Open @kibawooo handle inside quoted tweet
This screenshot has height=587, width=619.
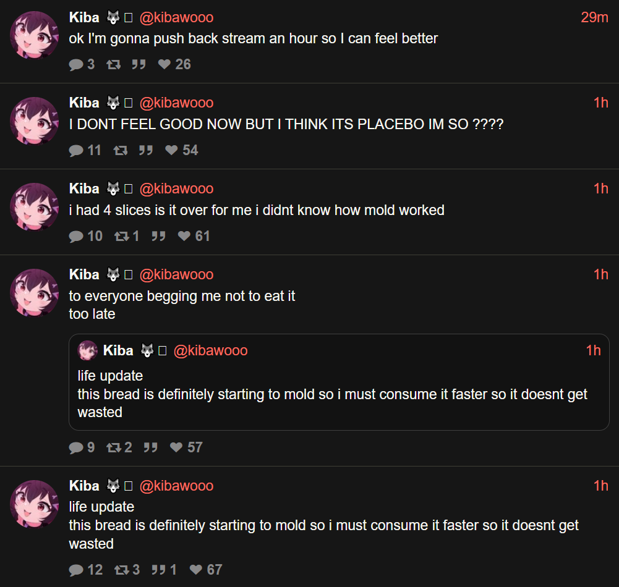tap(210, 350)
